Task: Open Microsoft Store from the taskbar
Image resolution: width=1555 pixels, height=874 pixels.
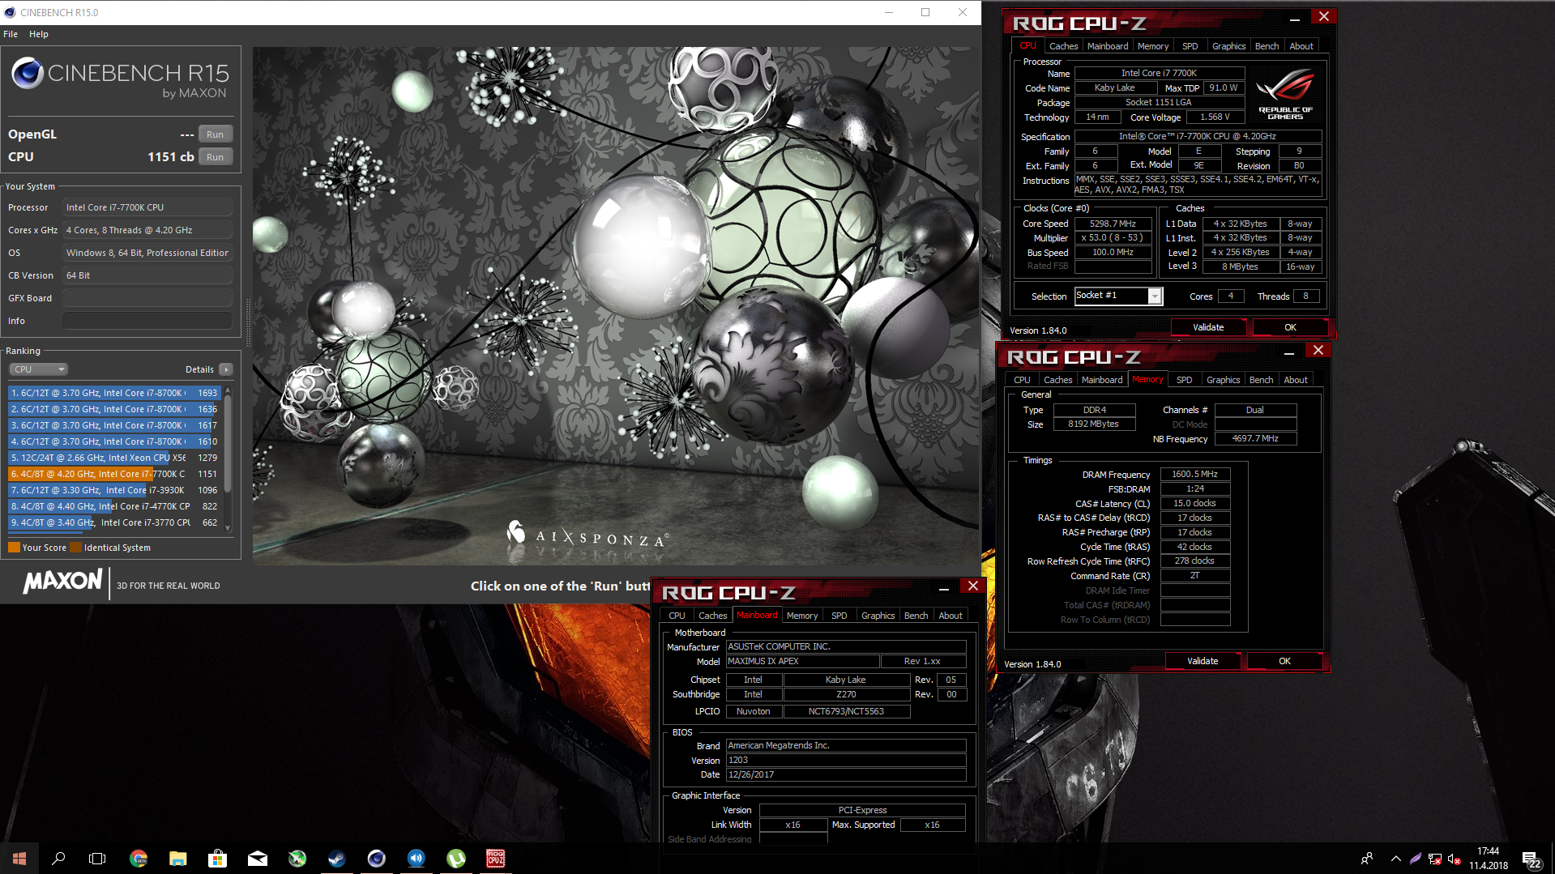Action: pos(217,859)
